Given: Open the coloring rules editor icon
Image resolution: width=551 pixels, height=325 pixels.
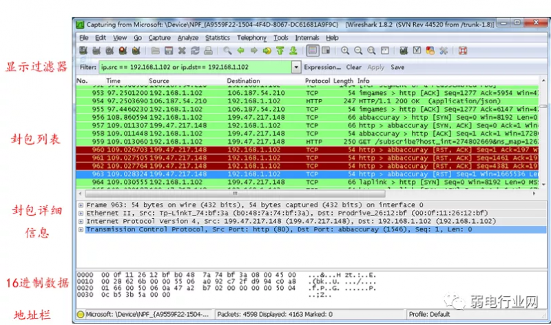Looking at the screenshot, I should (x=430, y=51).
